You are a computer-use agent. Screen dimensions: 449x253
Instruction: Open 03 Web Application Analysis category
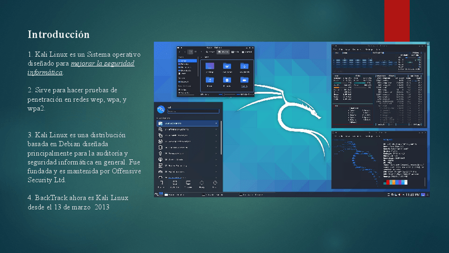click(x=187, y=142)
